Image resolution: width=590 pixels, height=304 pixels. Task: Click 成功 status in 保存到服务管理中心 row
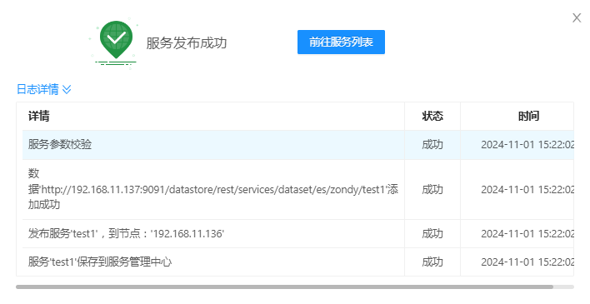pyautogui.click(x=432, y=262)
